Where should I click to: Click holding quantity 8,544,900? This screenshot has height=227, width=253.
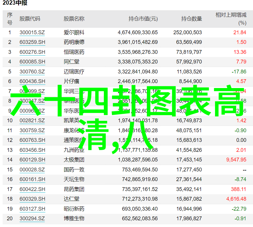(x=190, y=81)
